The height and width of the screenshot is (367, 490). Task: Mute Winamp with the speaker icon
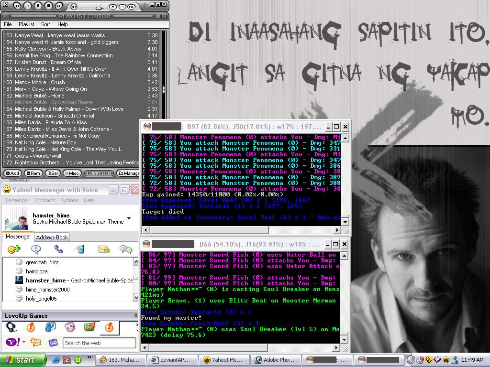73,7
